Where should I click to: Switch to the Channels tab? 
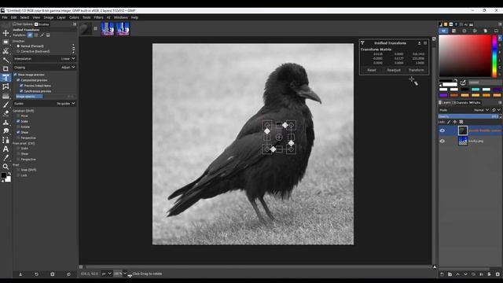tap(460, 103)
